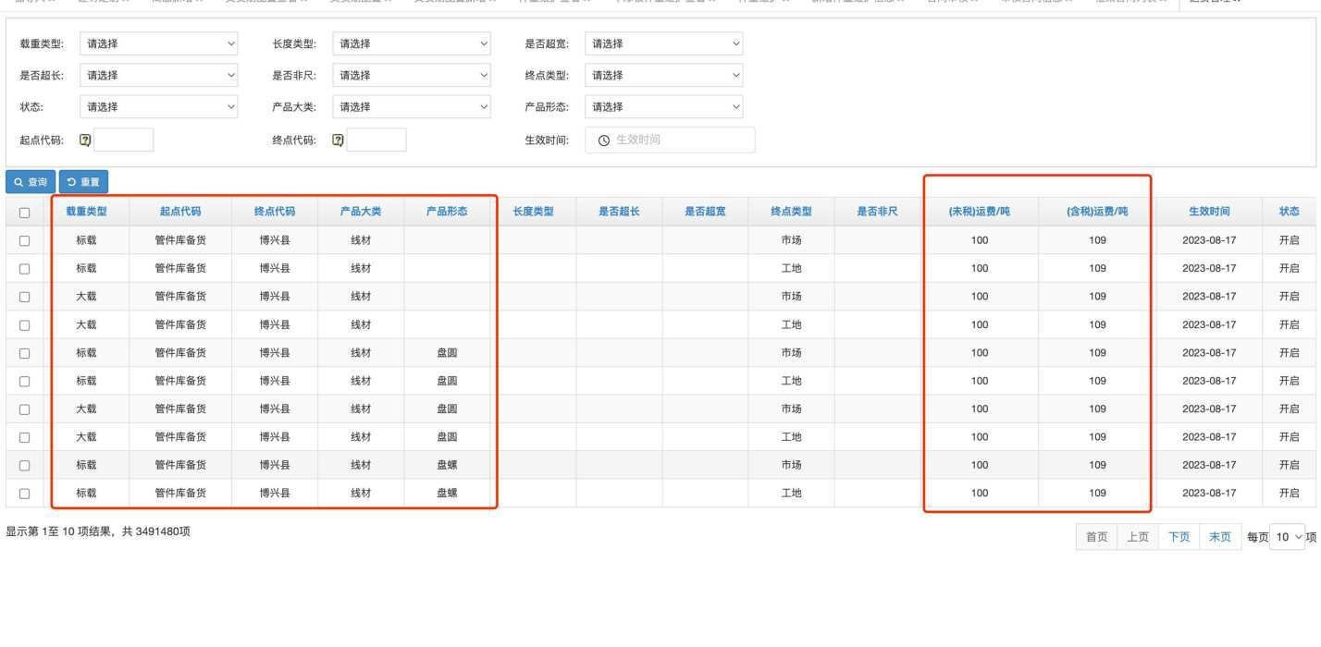Open the 长度类型 filter dropdown
1321x647 pixels.
(x=412, y=43)
